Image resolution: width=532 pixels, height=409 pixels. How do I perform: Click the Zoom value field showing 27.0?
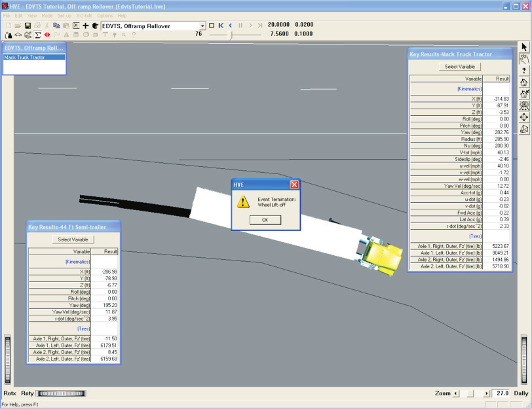pos(501,393)
